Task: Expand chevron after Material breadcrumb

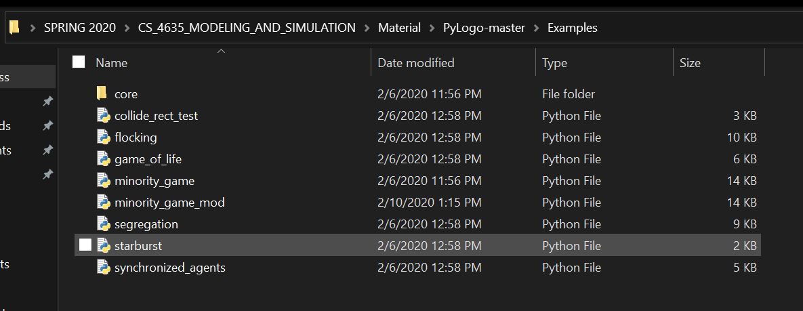Action: (x=432, y=28)
